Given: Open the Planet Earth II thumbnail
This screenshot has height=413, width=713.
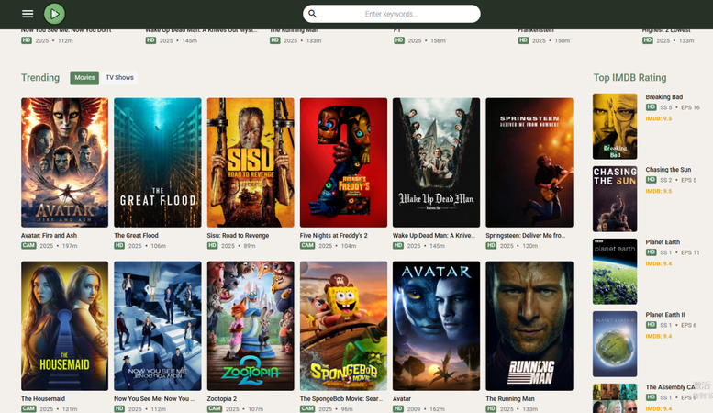Looking at the screenshot, I should pos(615,344).
